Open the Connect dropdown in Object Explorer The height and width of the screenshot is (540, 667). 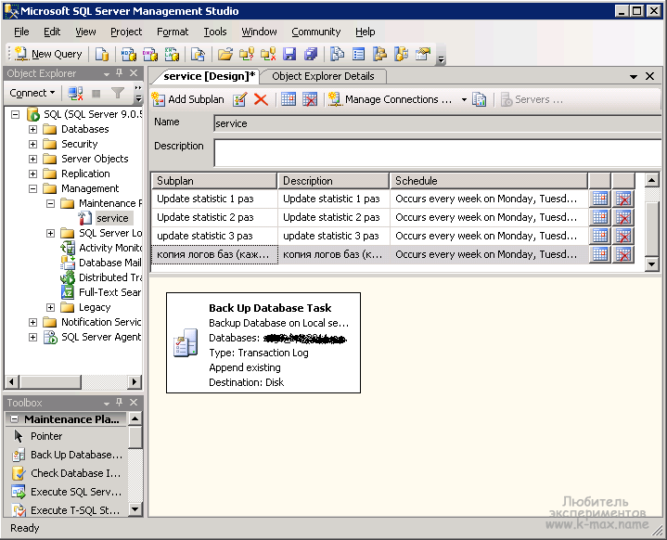tap(32, 93)
